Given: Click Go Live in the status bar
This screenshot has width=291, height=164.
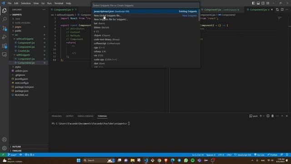Looking at the screenshot, I should tap(259, 155).
